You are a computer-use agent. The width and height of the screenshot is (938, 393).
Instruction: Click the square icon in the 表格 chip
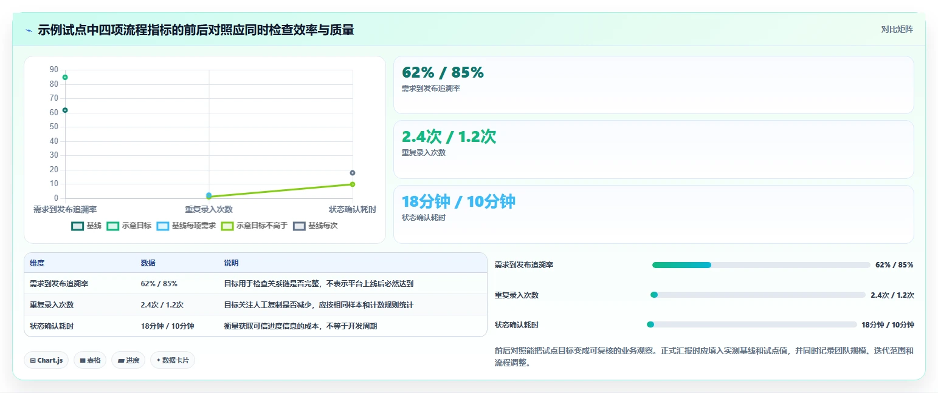tap(83, 360)
